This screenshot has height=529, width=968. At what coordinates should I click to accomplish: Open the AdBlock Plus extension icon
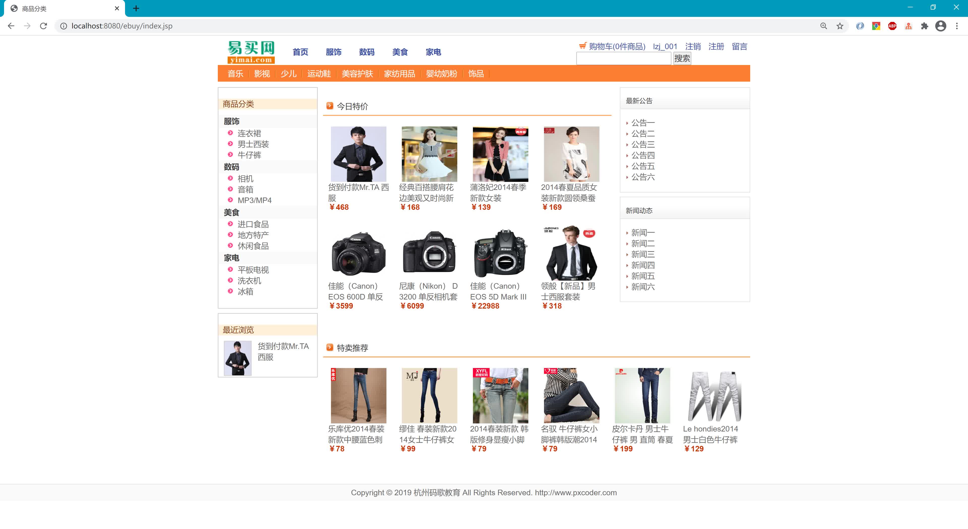(892, 26)
